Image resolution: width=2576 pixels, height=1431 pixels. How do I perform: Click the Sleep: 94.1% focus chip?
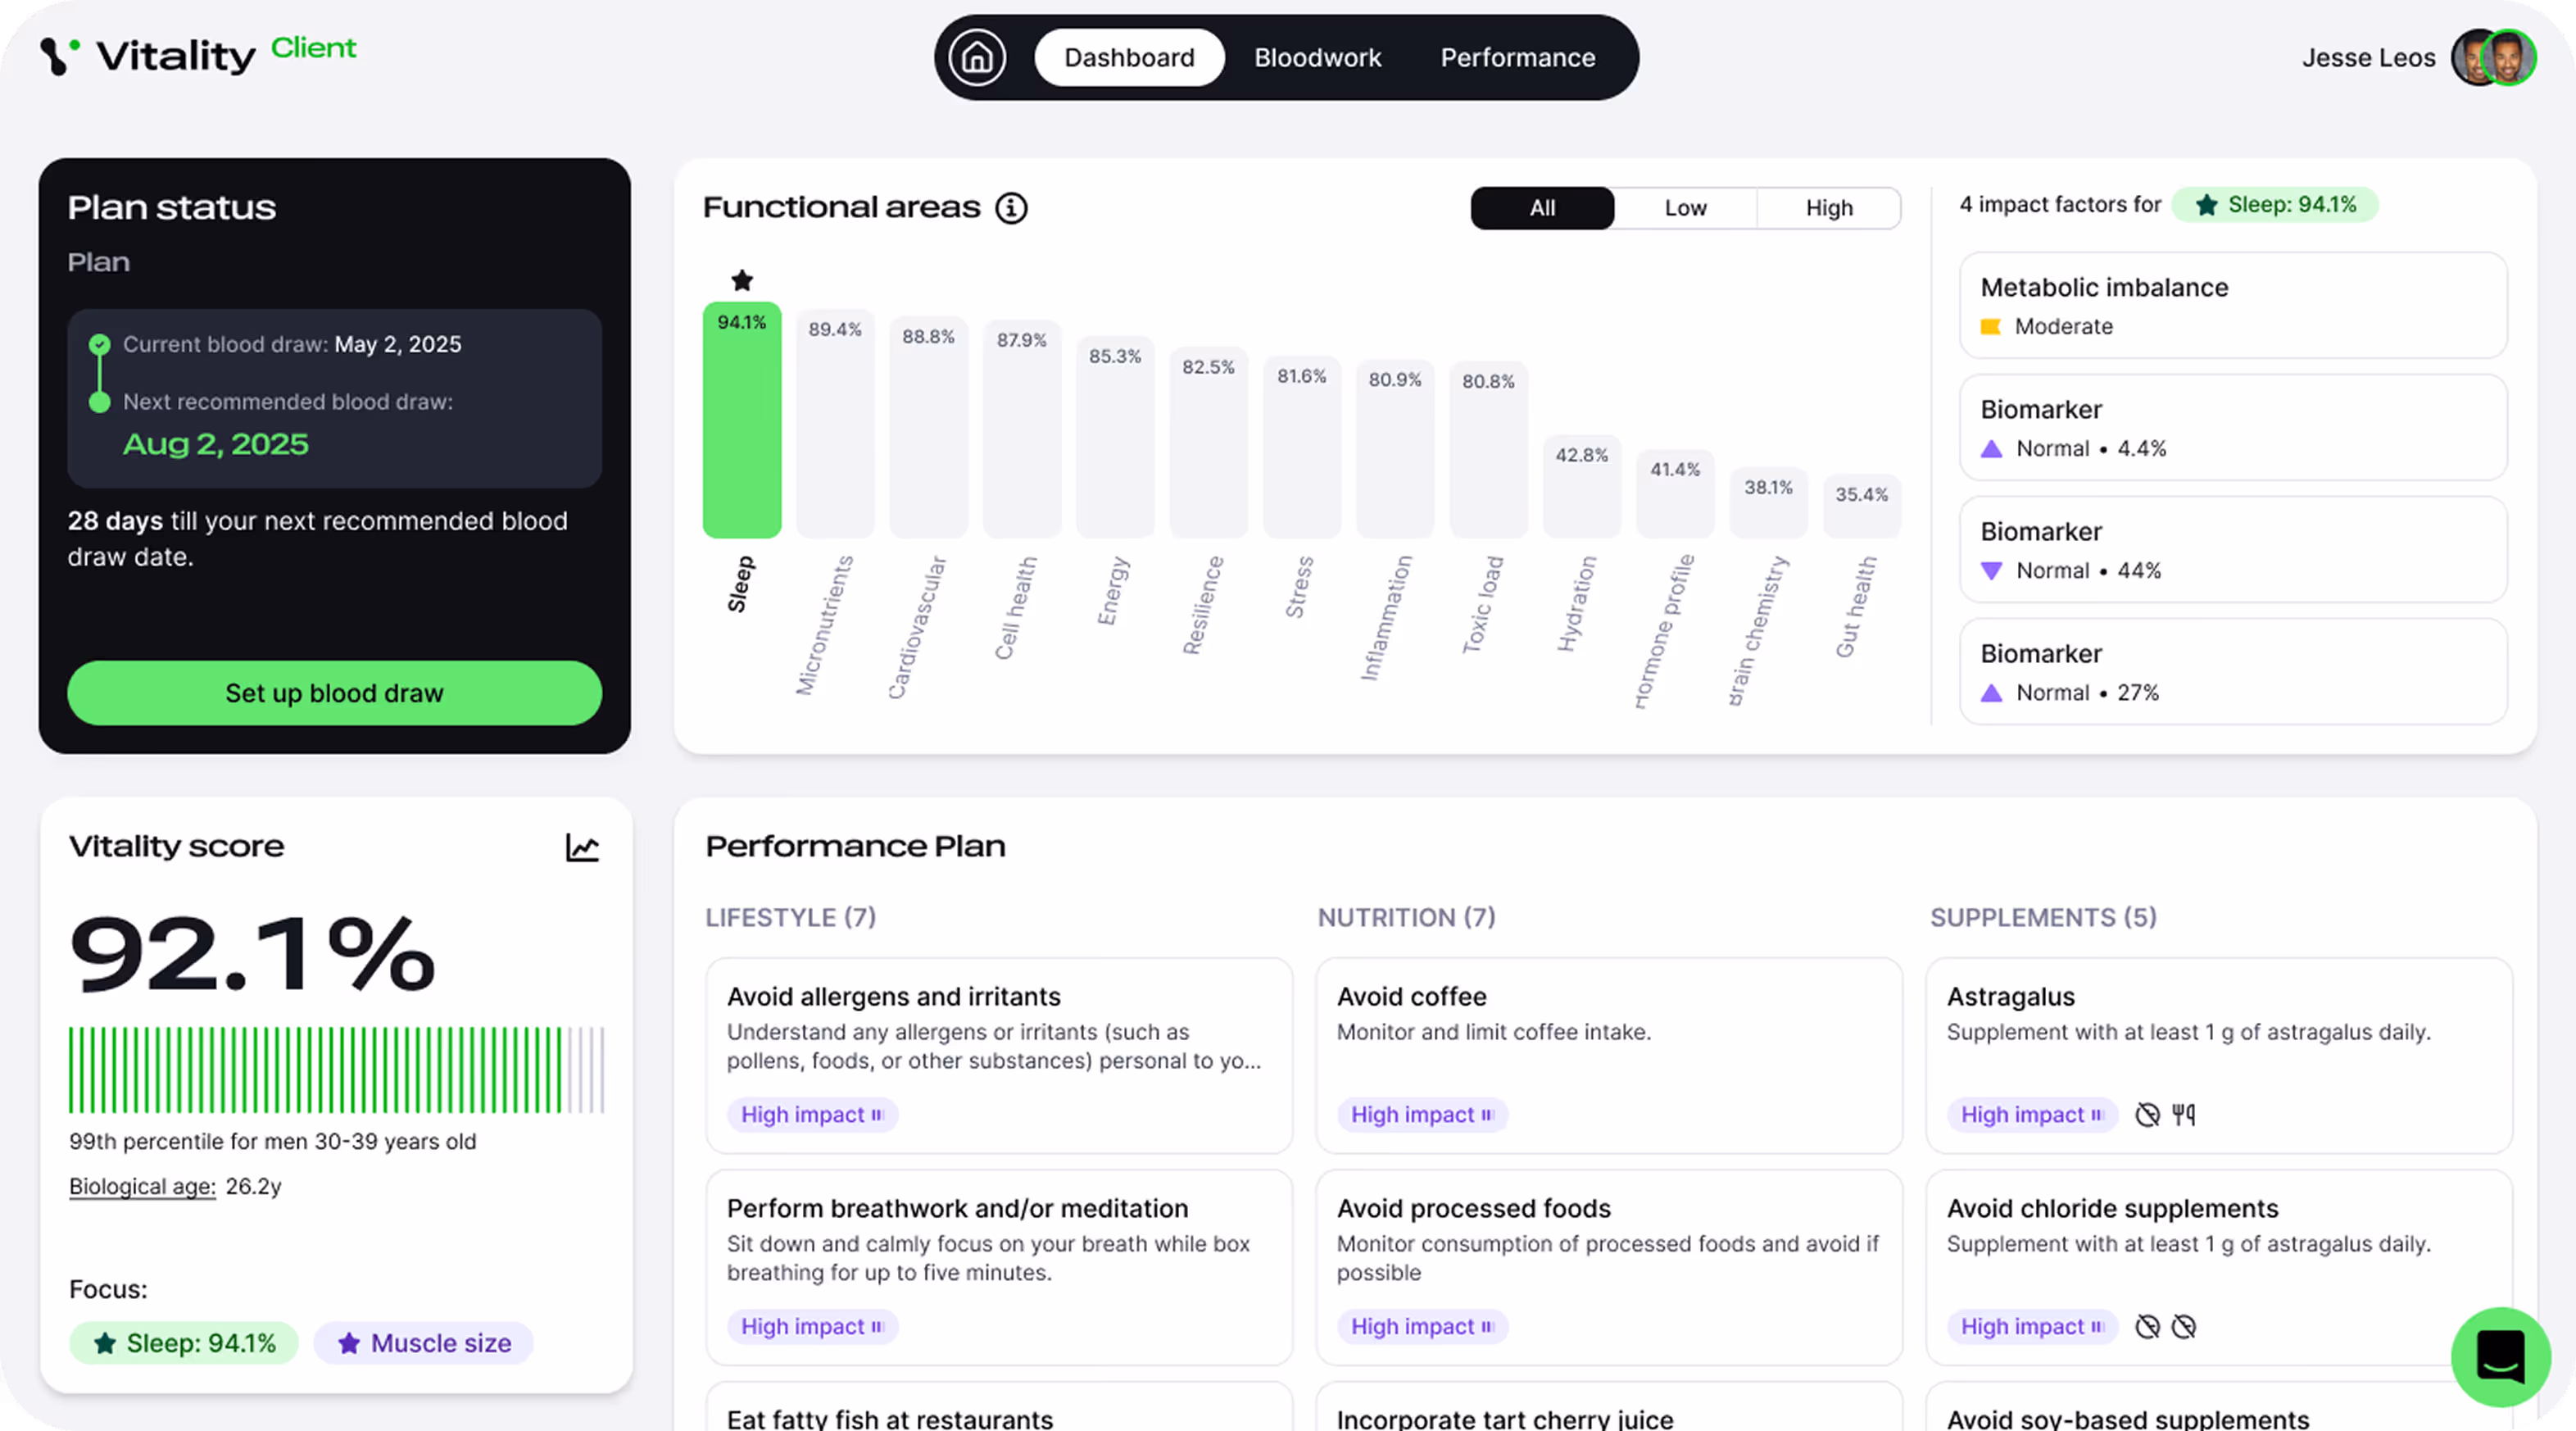(x=184, y=1343)
